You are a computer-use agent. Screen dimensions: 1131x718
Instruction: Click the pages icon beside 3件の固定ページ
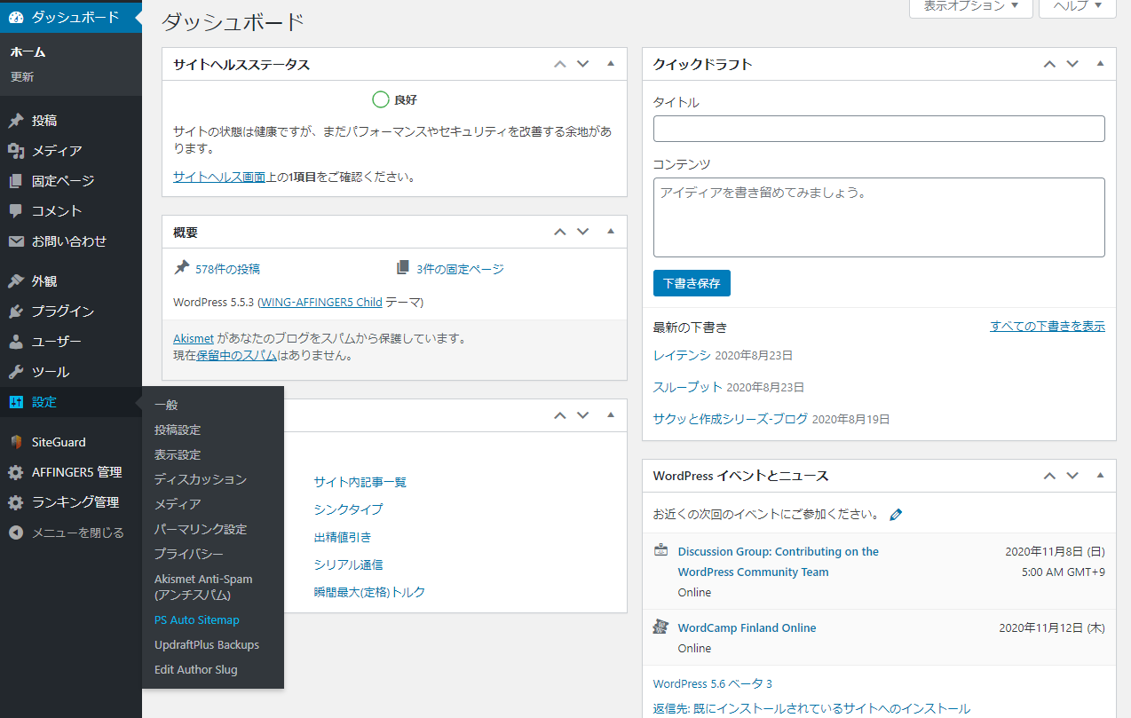point(404,268)
